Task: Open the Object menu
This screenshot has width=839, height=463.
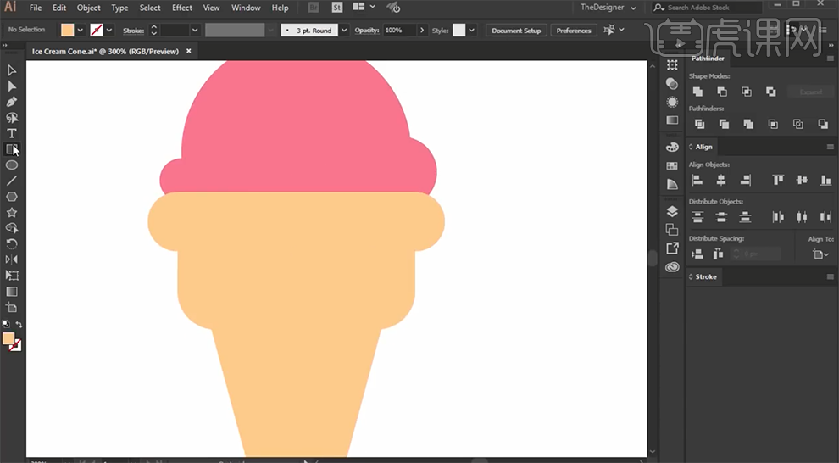Action: tap(89, 8)
